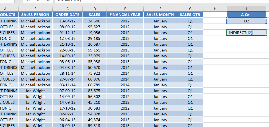Select column F header
The height and width of the screenshot is (127, 269).
tap(160, 9)
